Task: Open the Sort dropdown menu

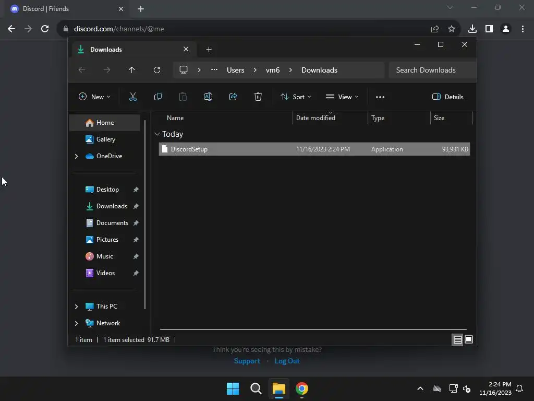Action: [x=296, y=97]
